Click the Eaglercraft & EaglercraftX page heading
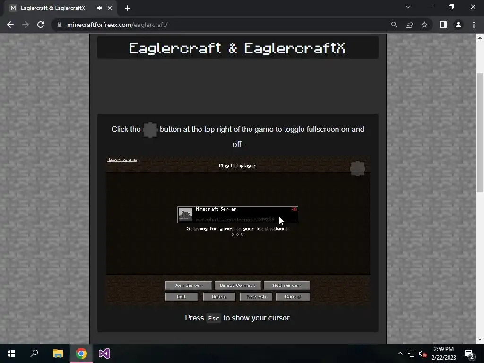 coord(237,48)
